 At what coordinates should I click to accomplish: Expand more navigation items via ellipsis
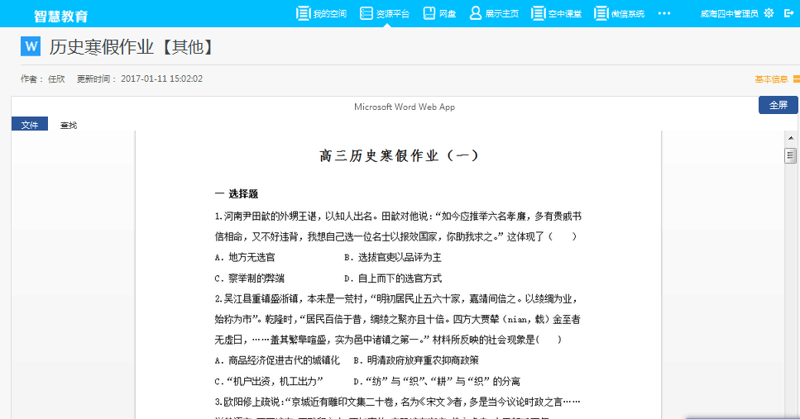(664, 13)
